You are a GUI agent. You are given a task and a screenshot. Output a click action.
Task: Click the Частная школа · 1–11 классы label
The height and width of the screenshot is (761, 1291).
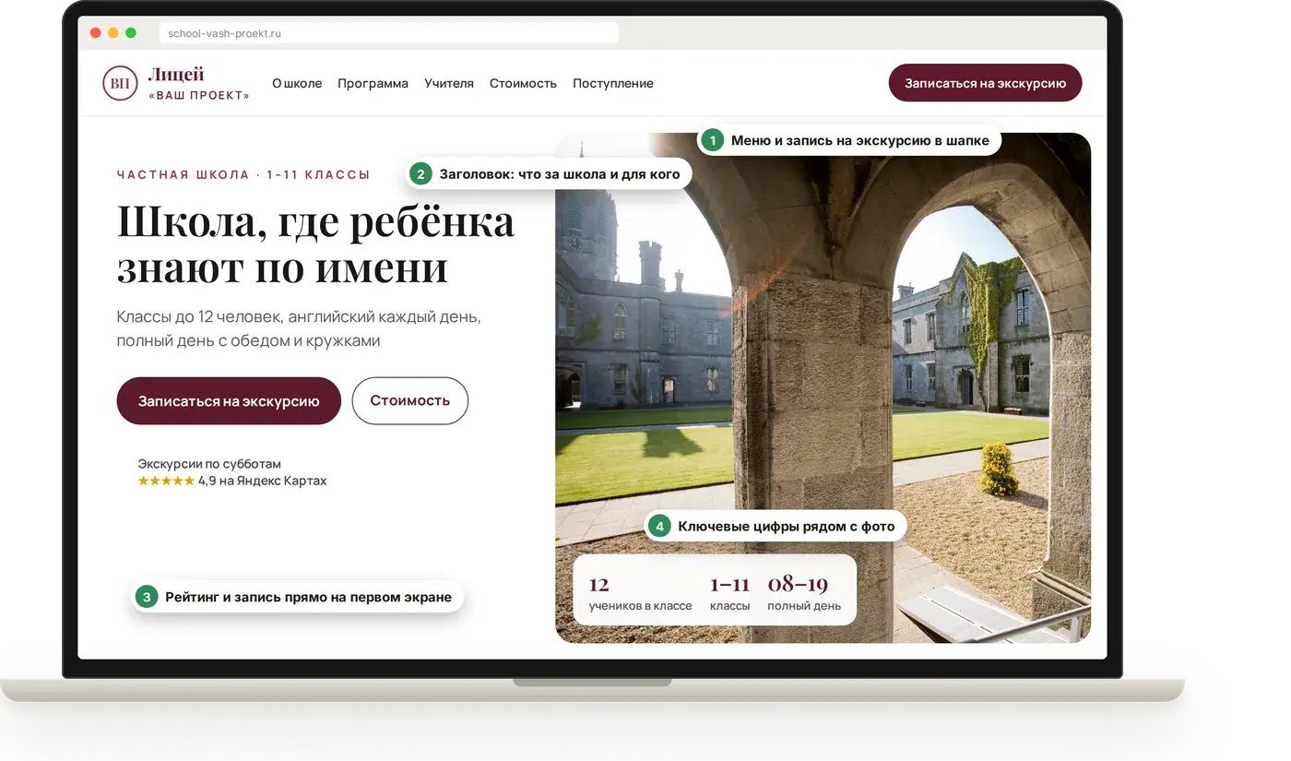(x=243, y=174)
